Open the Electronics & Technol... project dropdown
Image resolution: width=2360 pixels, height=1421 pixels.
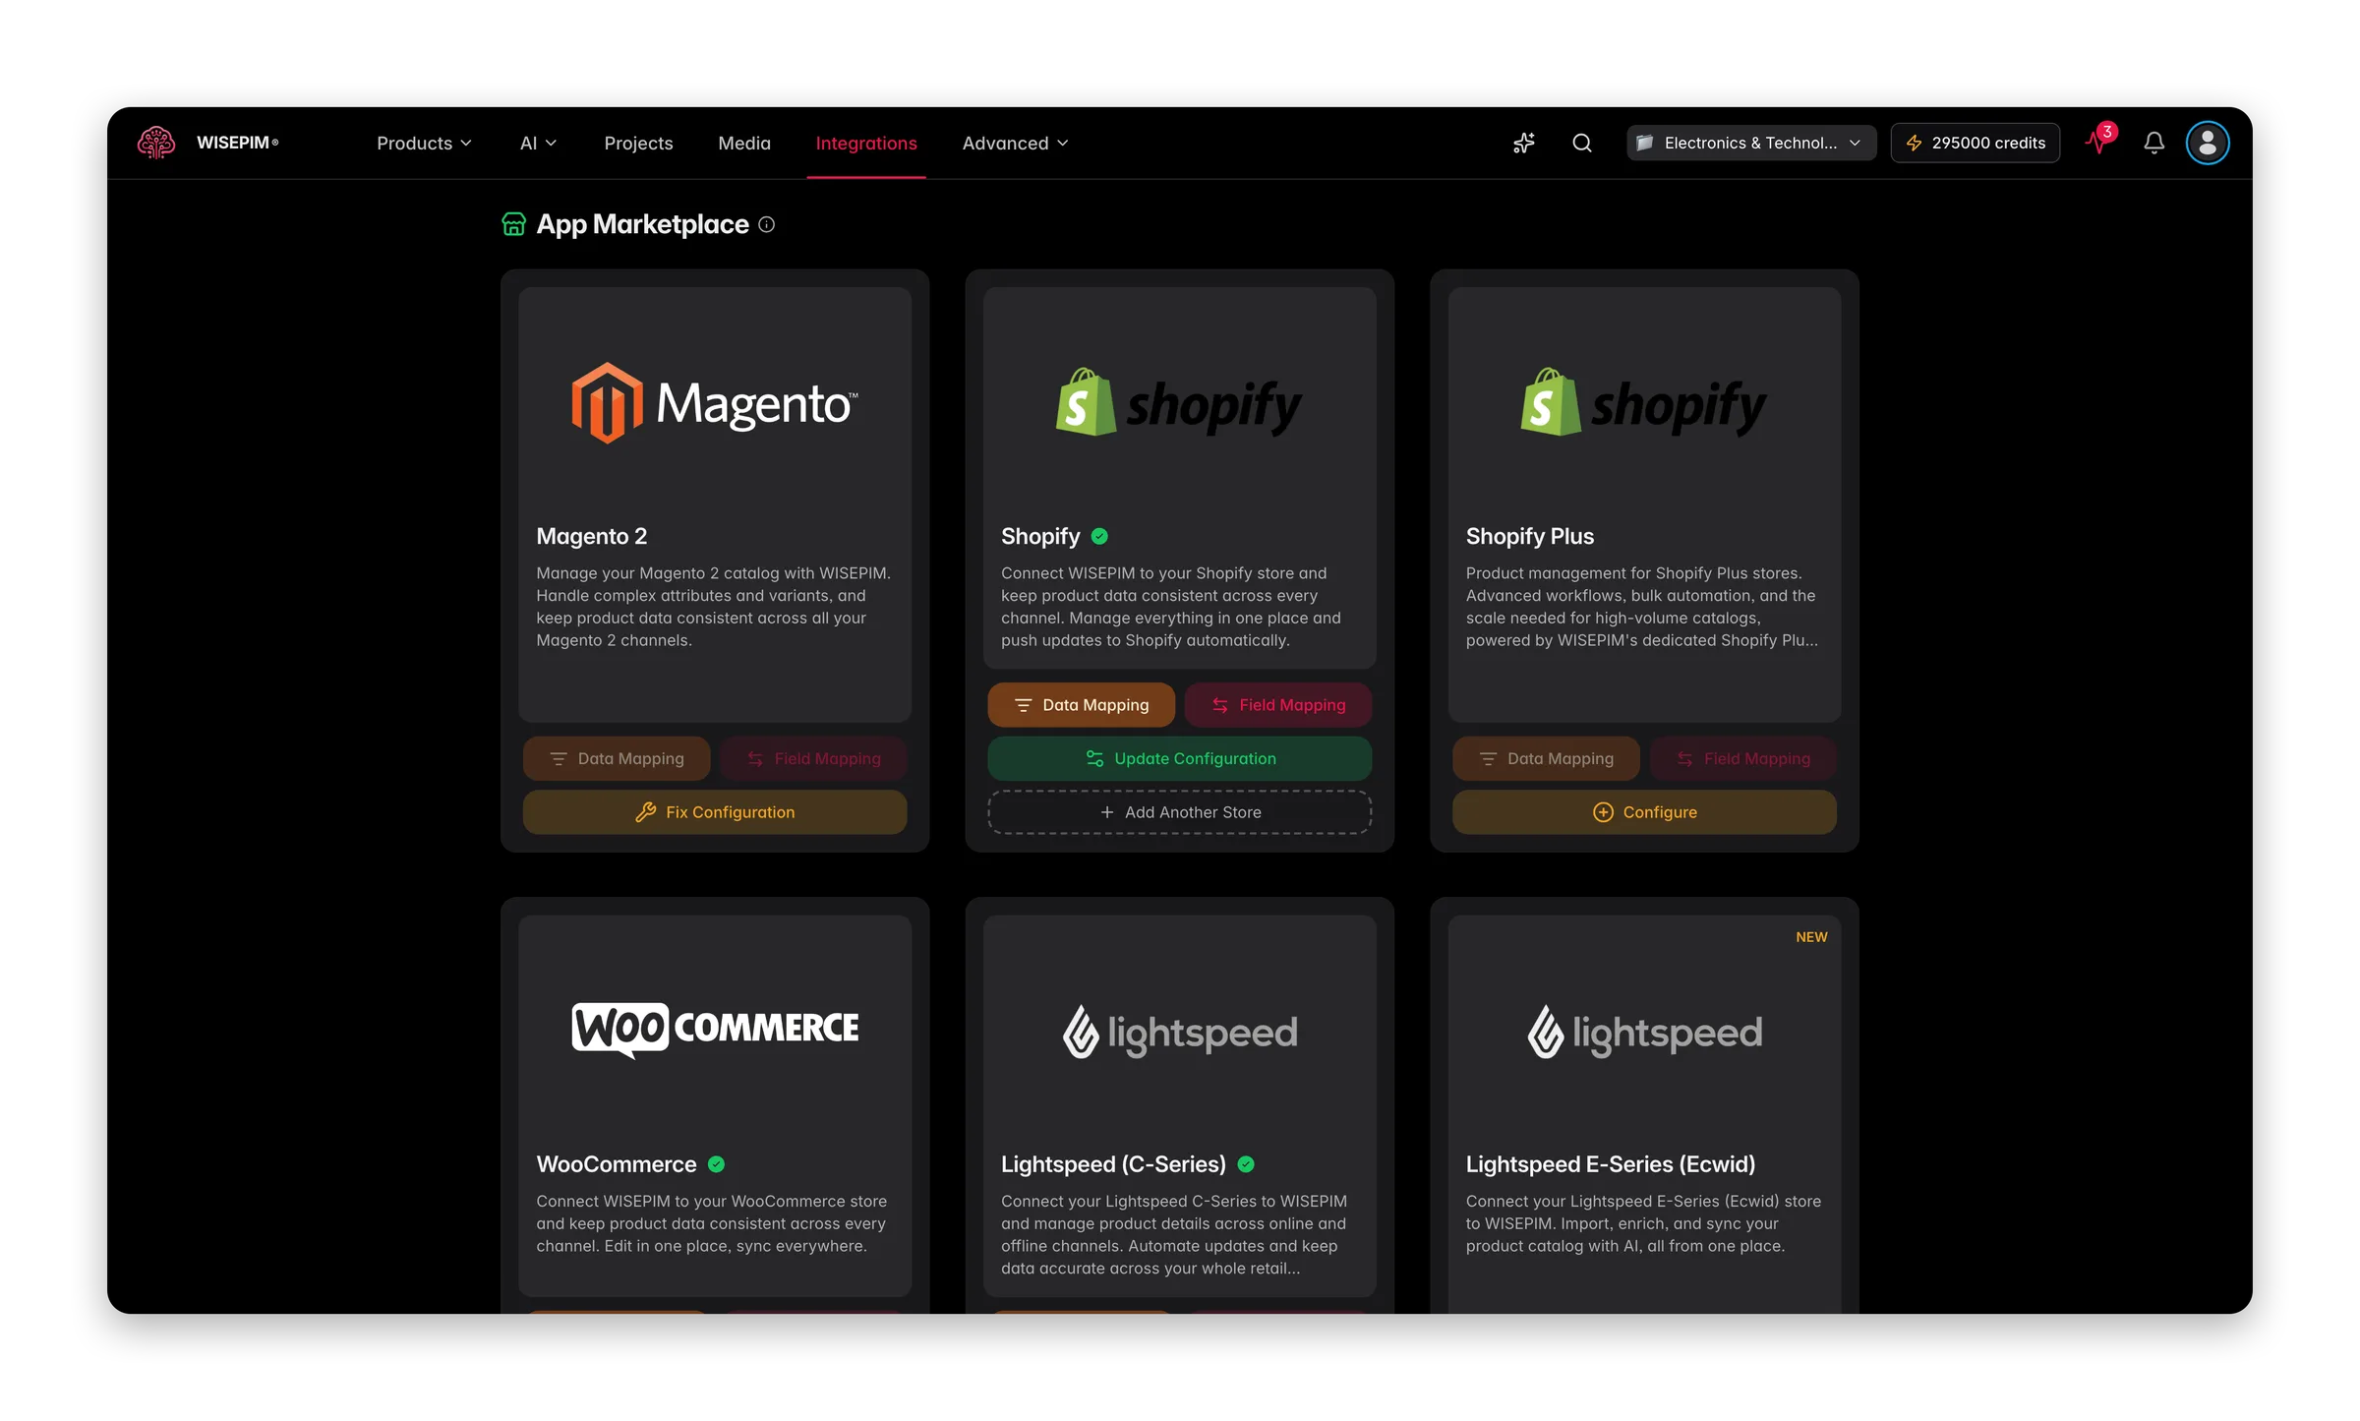1751,143
